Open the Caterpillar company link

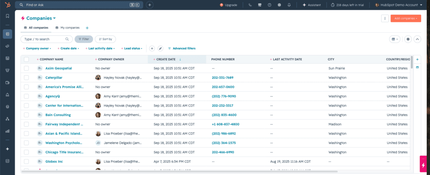click(54, 78)
